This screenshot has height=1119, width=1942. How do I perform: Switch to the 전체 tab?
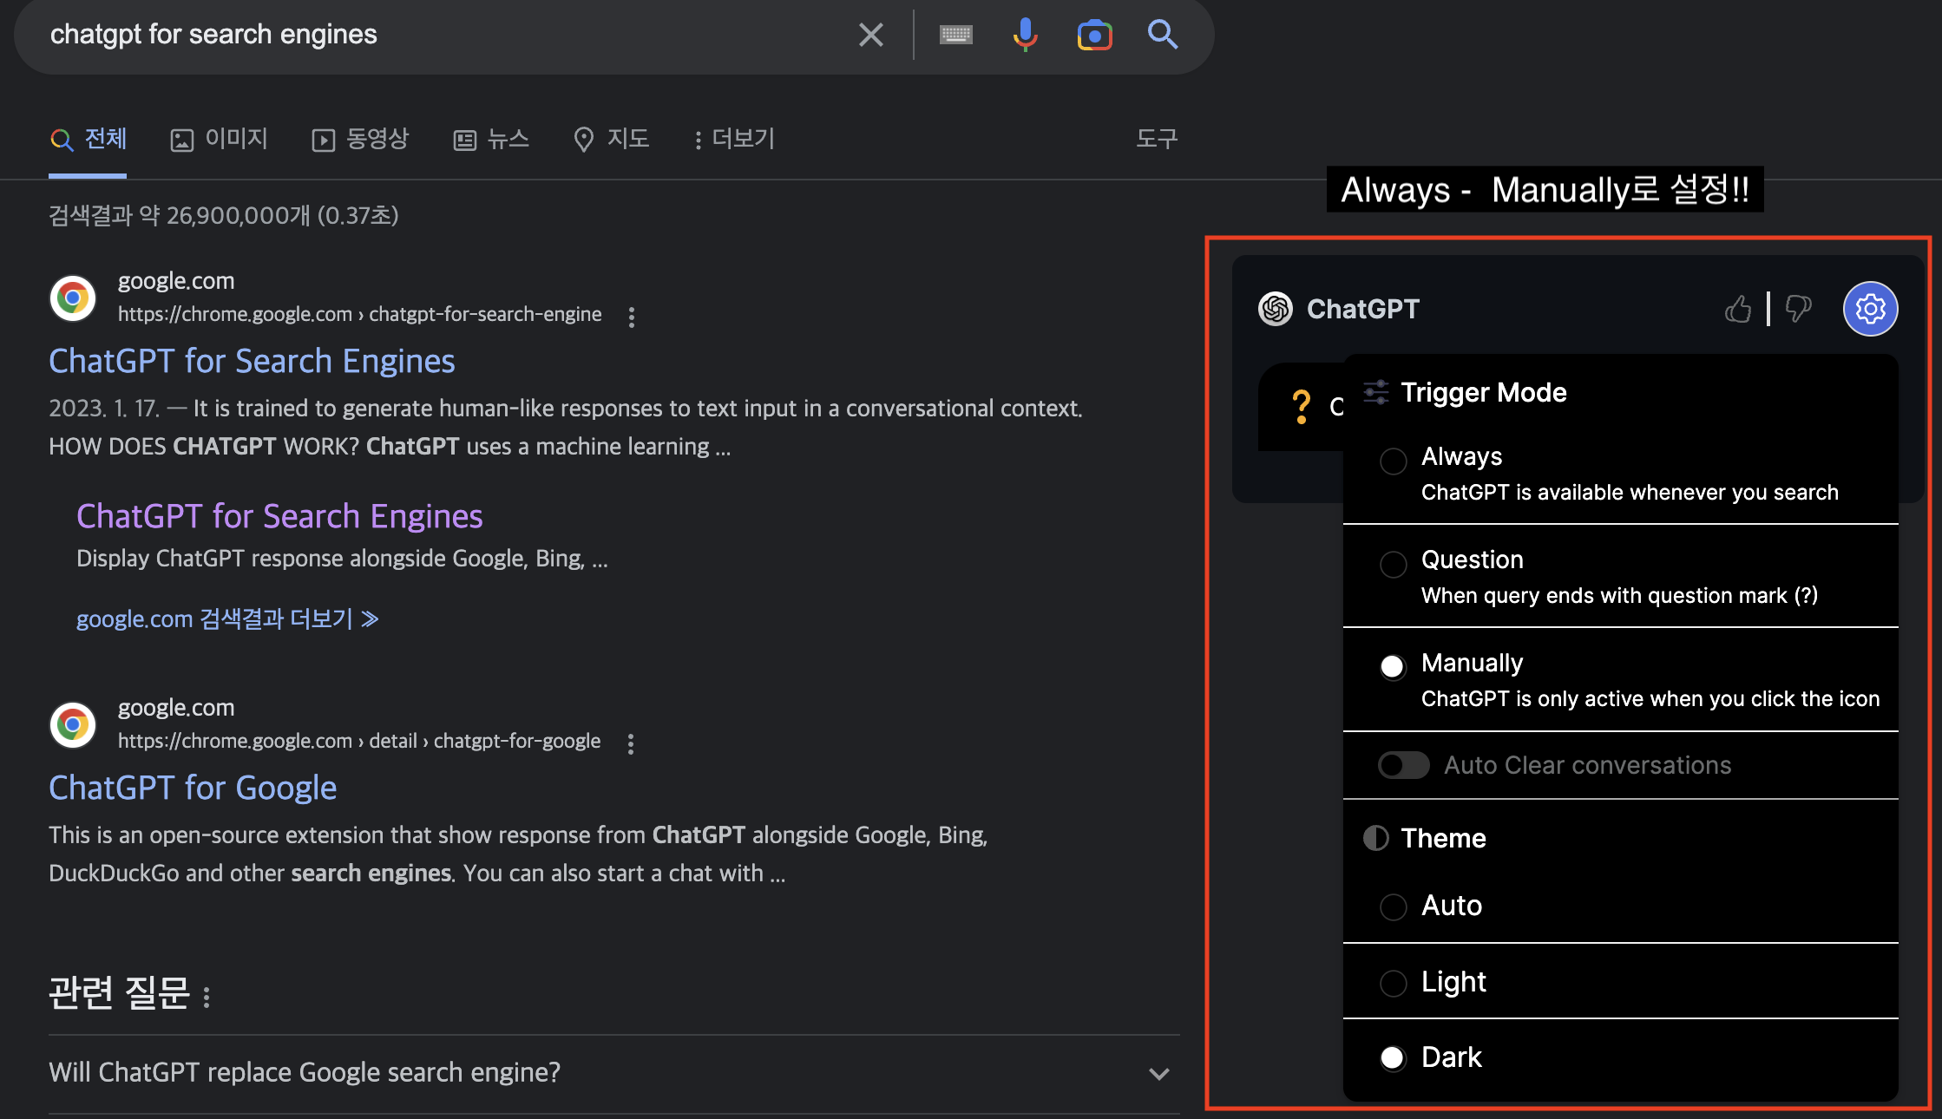pos(88,139)
